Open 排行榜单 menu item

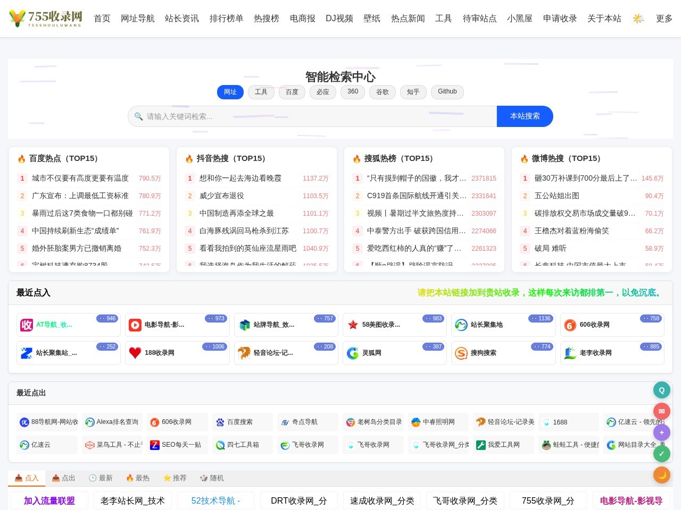(227, 19)
